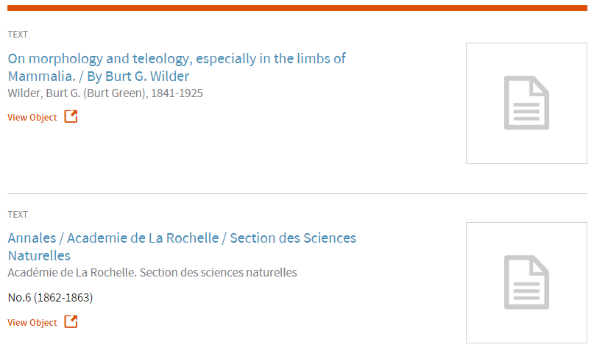Click 'View Object' under the No.6 (1862-1863) entry
The height and width of the screenshot is (353, 594).
tap(32, 323)
